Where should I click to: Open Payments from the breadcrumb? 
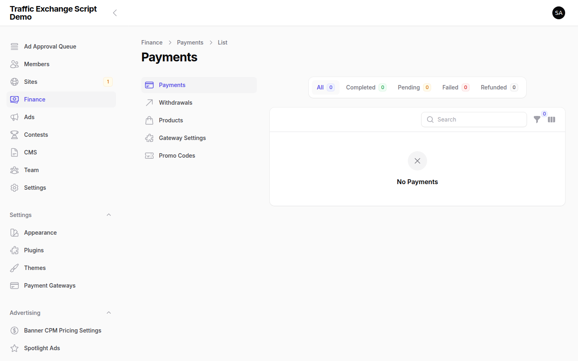pyautogui.click(x=190, y=42)
